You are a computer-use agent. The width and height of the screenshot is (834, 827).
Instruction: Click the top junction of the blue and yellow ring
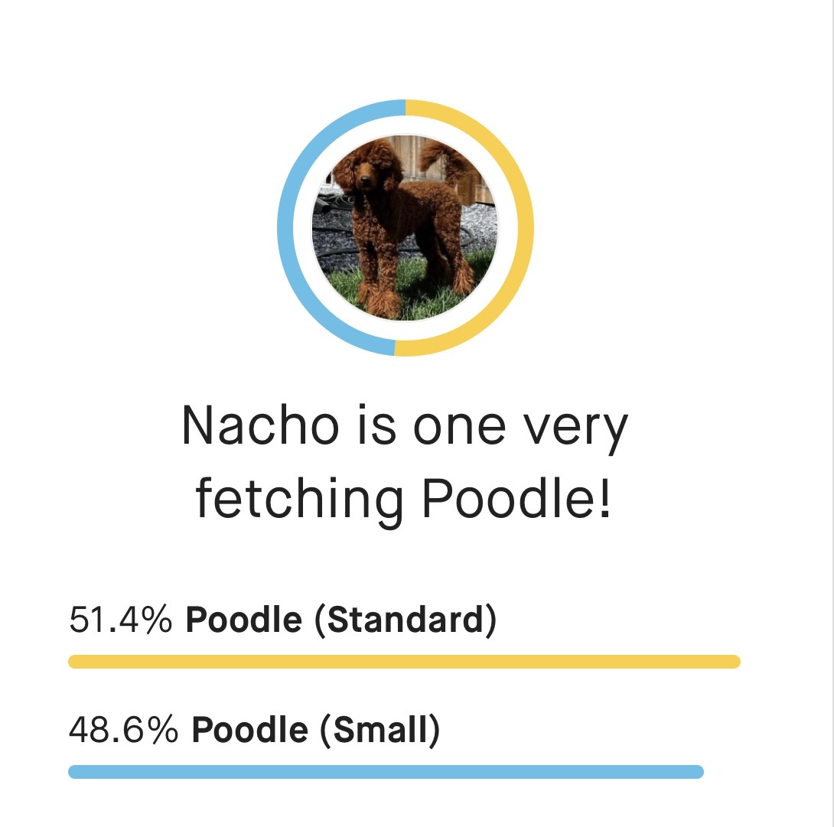(405, 106)
